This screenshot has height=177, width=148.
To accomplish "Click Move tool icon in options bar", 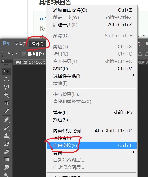I will coord(10,53).
